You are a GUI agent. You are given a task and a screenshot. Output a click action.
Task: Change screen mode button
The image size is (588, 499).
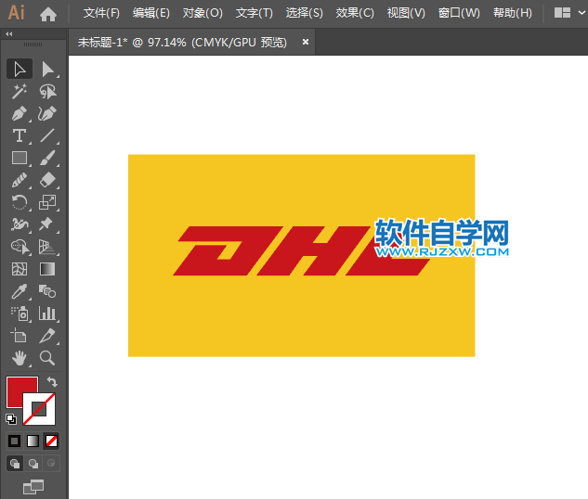click(33, 487)
